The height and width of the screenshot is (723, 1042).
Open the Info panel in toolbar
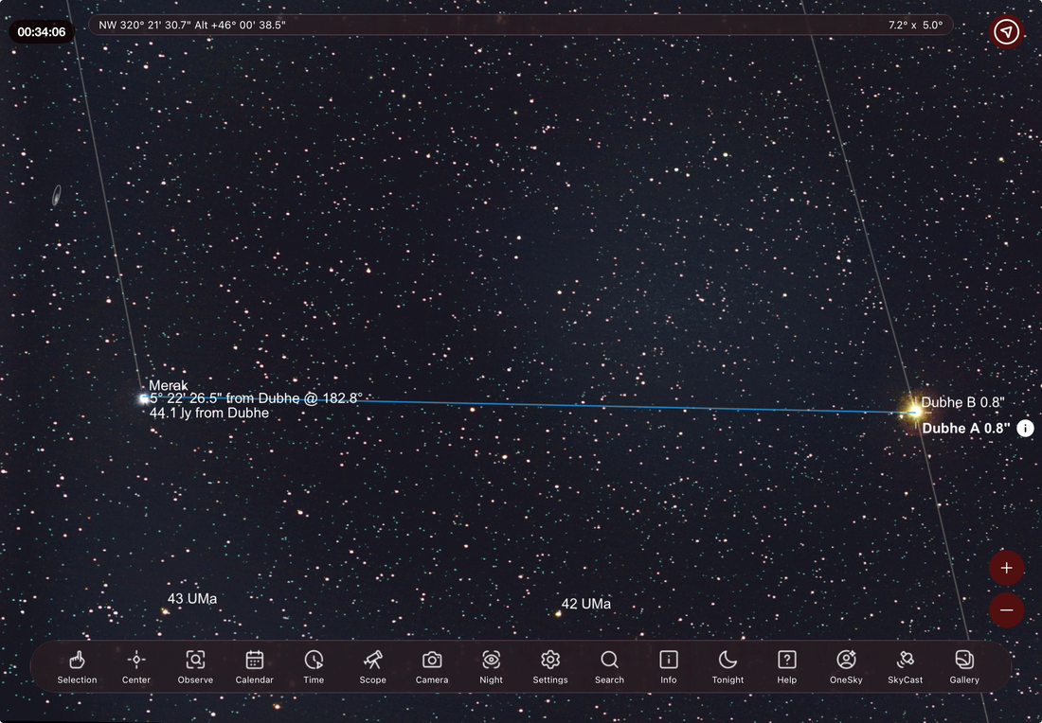point(669,666)
